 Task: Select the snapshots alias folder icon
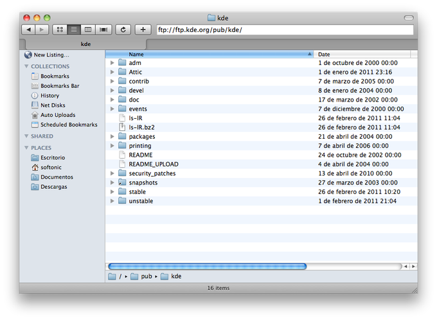pos(122,182)
